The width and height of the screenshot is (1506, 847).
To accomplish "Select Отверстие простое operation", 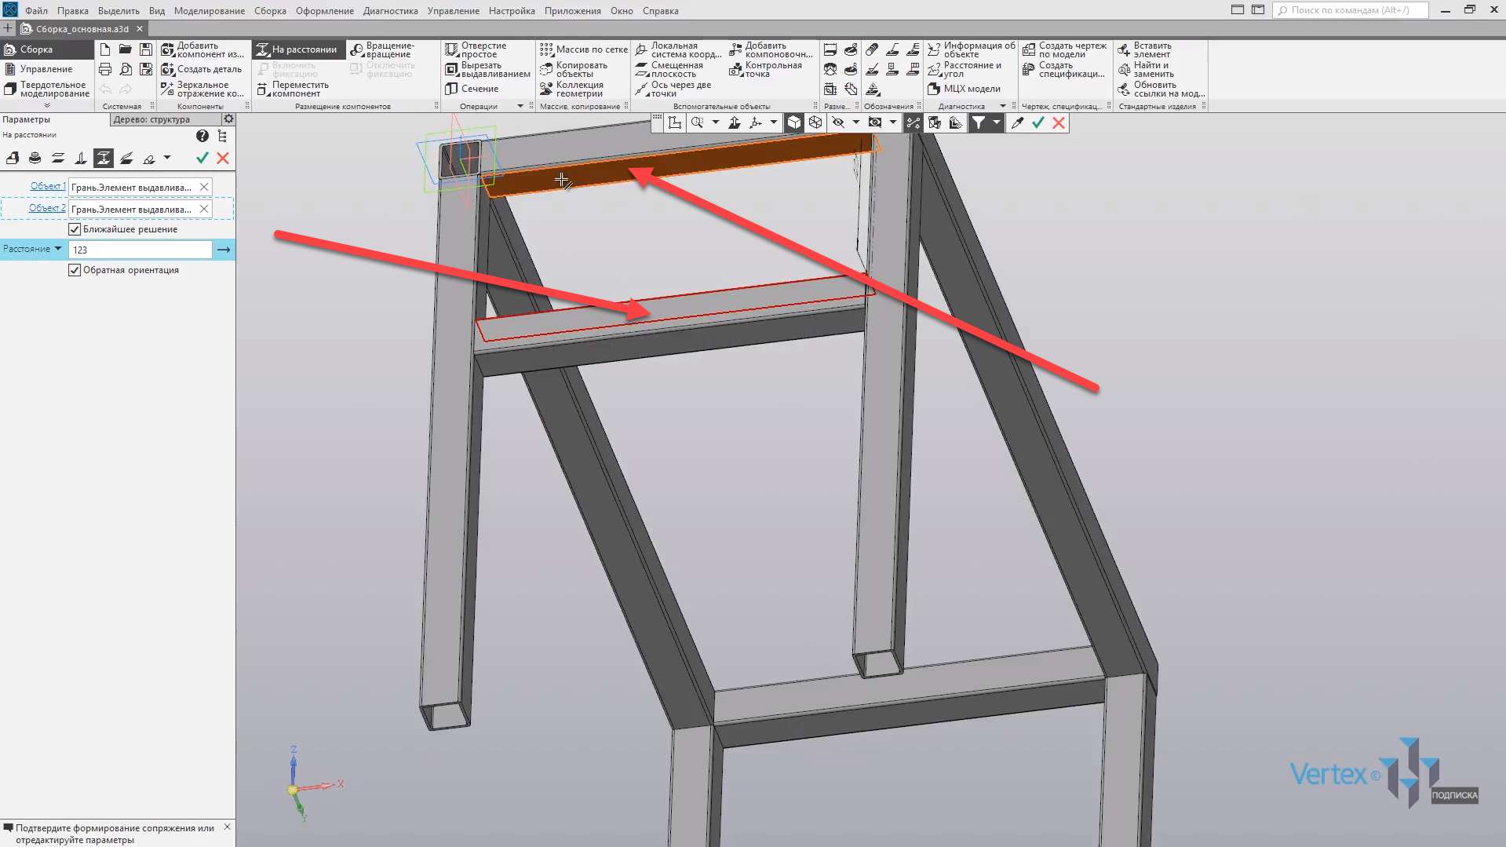I will pos(476,49).
